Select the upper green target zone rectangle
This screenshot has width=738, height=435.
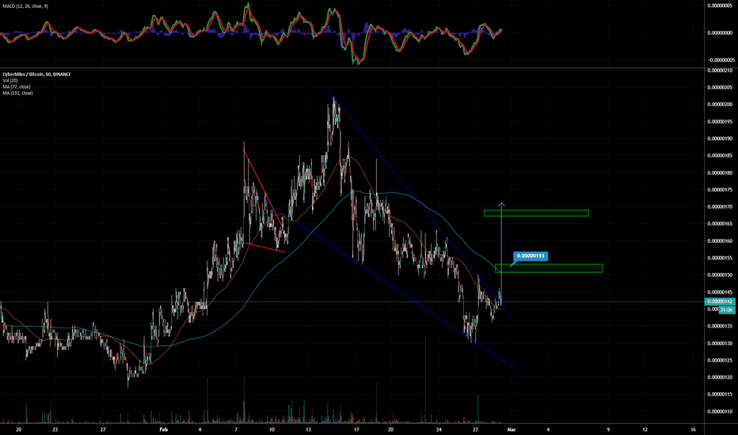tap(536, 213)
